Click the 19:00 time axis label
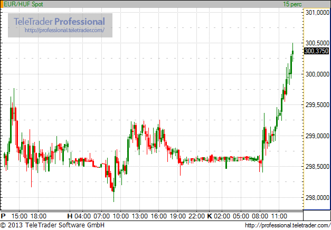Screen dimensions: 331x230 click(x=178, y=216)
